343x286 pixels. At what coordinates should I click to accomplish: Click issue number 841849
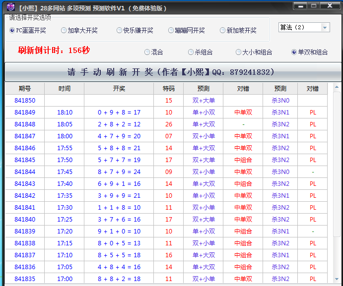click(25, 113)
